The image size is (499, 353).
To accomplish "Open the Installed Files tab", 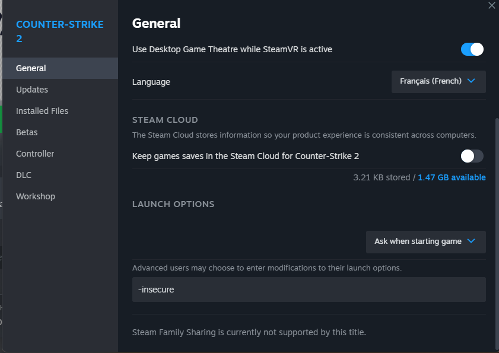I will [42, 111].
